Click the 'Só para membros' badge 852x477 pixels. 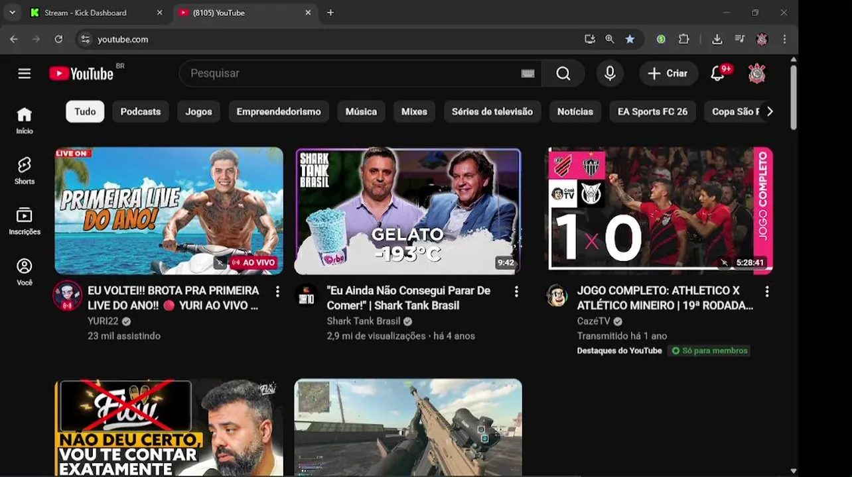click(709, 350)
